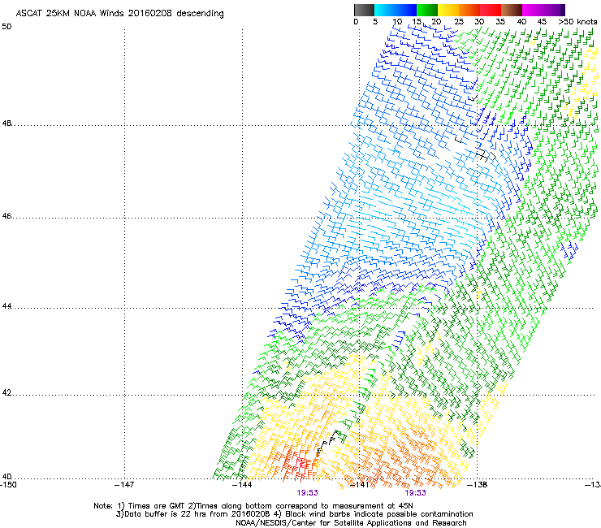This screenshot has width=601, height=528.
Task: Click the longitude label '-141'
Action: [360, 485]
